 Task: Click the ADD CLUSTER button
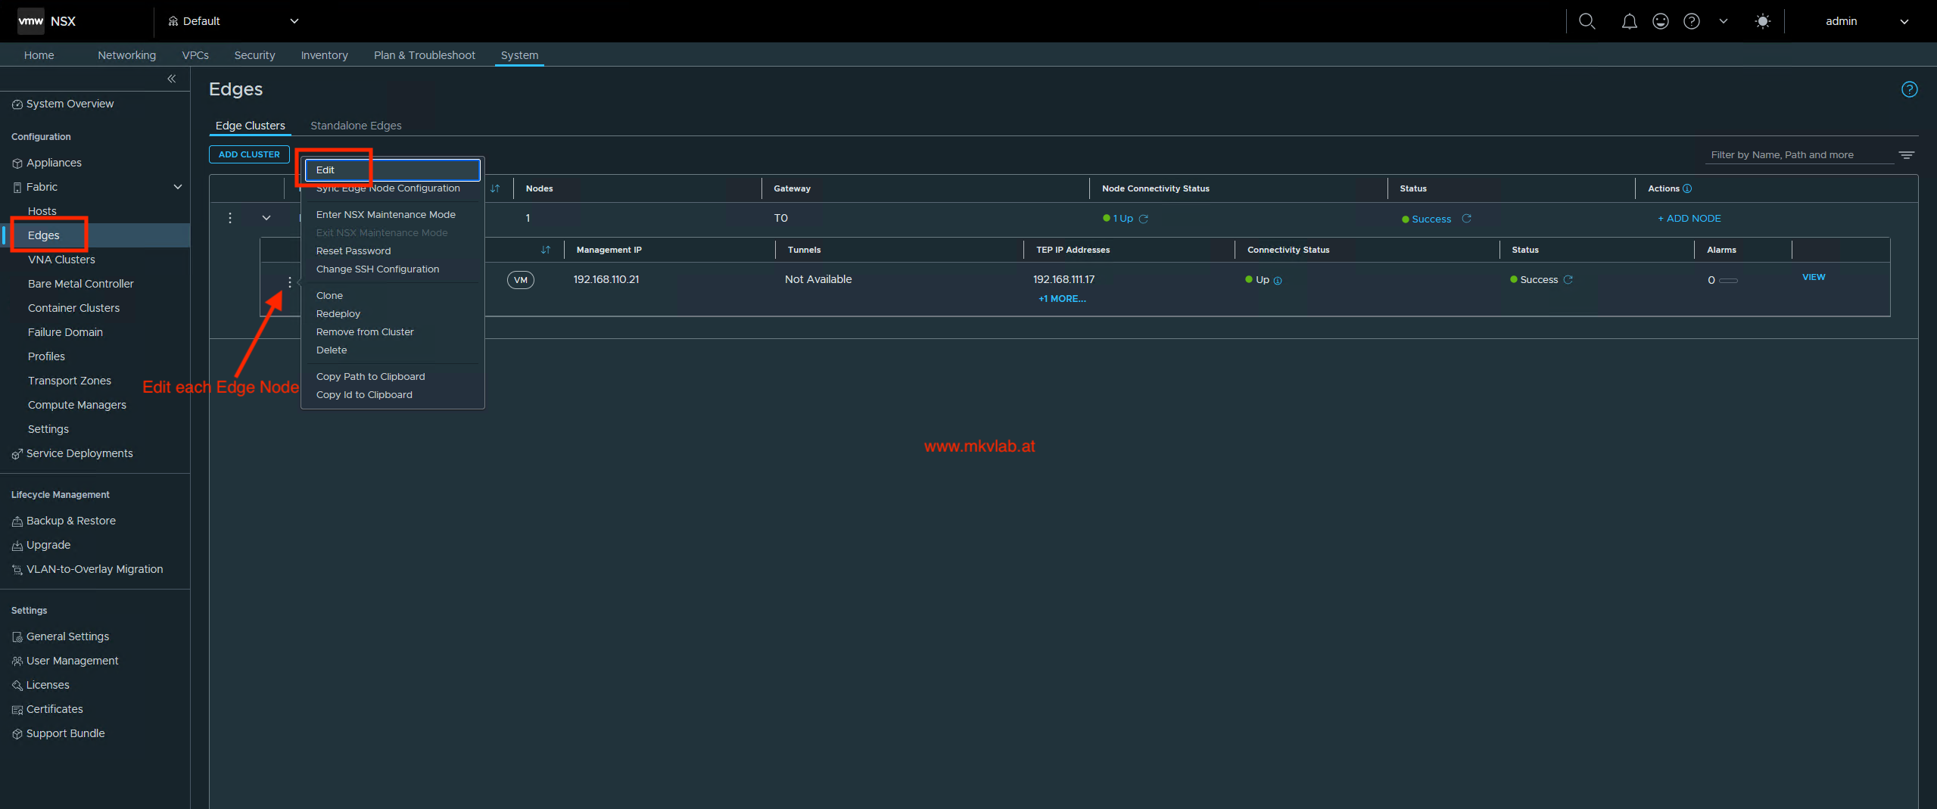click(249, 154)
